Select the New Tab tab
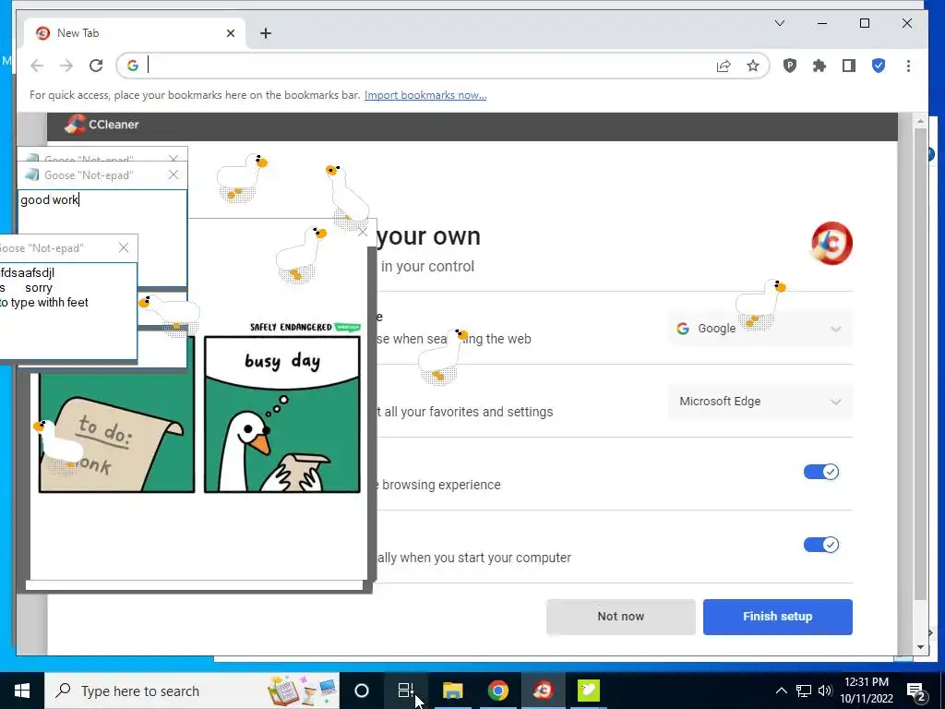Screen dimensions: 945x709 tap(135, 33)
